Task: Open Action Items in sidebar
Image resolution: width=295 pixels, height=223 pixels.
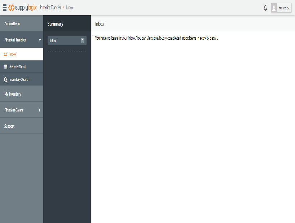Action: coord(12,24)
